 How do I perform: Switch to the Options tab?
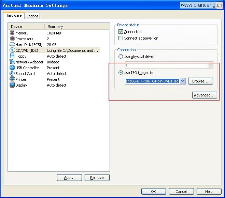pos(32,16)
